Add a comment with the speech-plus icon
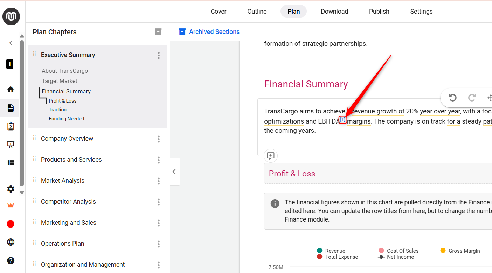The height and width of the screenshot is (273, 492). [x=271, y=156]
